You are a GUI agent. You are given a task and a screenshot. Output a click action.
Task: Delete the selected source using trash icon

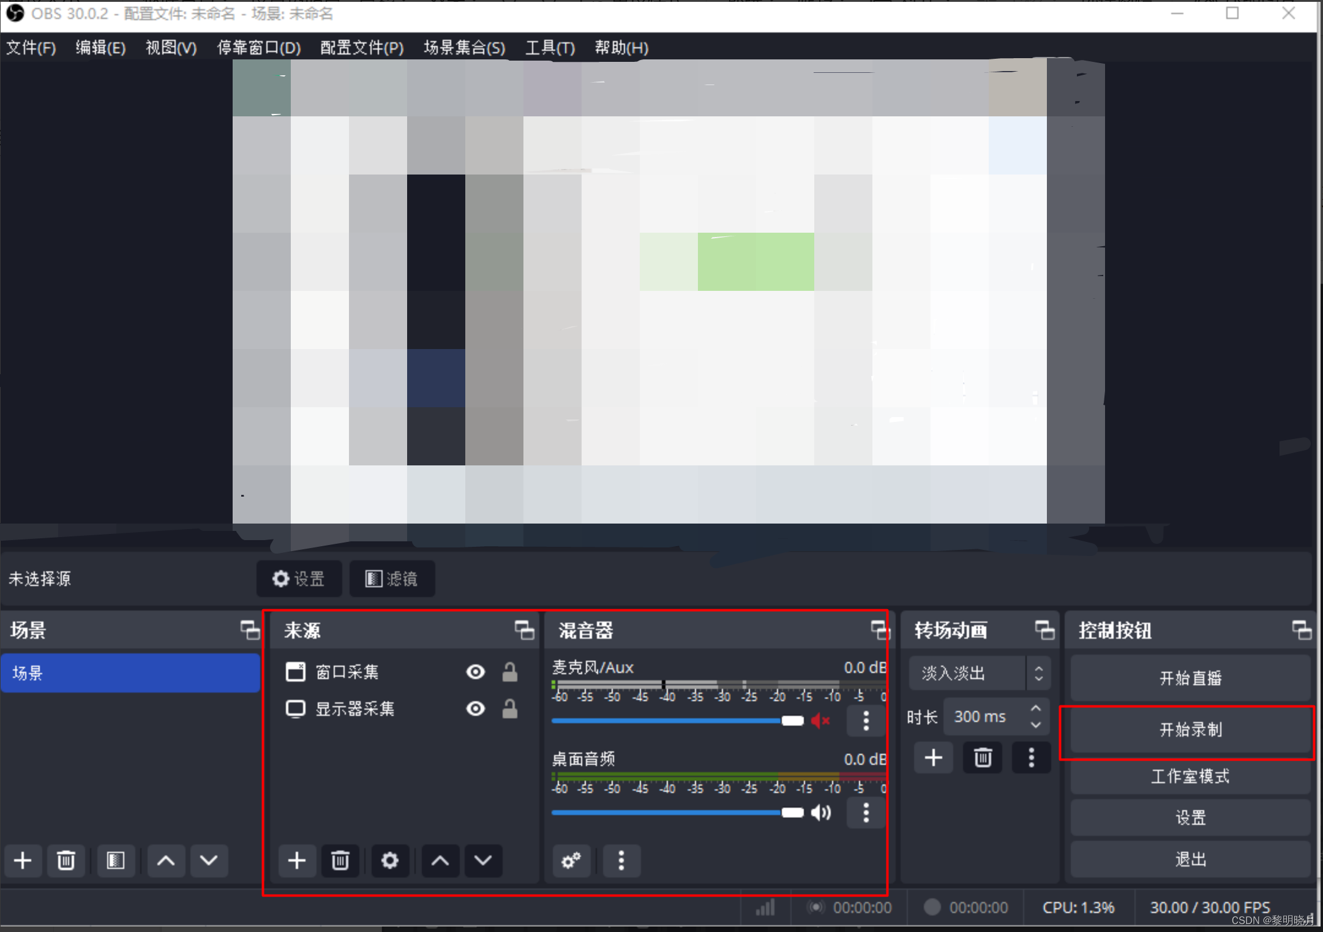pyautogui.click(x=340, y=860)
